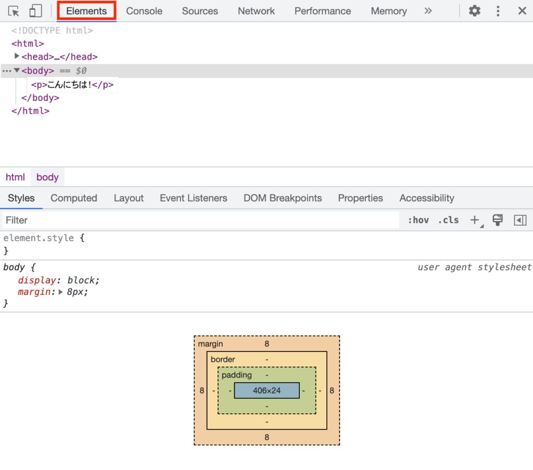
Task: Expand the head element node
Action: pyautogui.click(x=17, y=56)
